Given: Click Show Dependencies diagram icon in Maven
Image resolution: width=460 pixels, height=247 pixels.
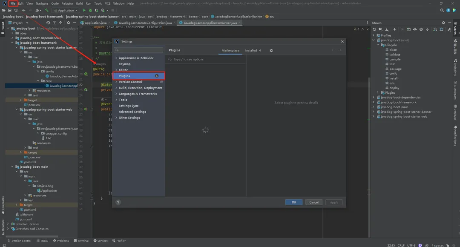Looking at the screenshot, I should (435, 29).
